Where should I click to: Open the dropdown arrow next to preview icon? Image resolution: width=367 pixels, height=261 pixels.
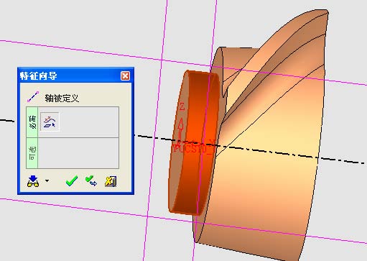click(x=47, y=181)
